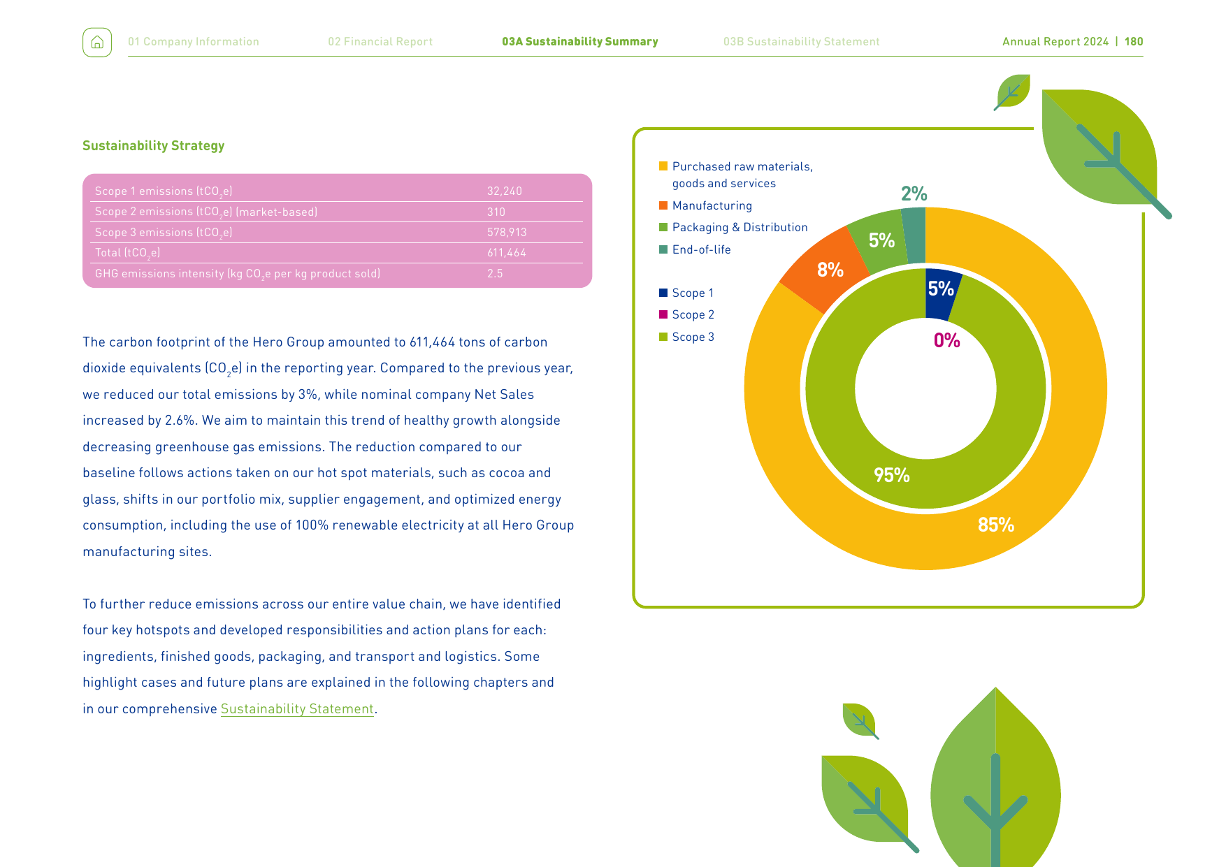Select the Scope 2 emissions value 310
This screenshot has height=867, width=1226.
click(x=496, y=212)
